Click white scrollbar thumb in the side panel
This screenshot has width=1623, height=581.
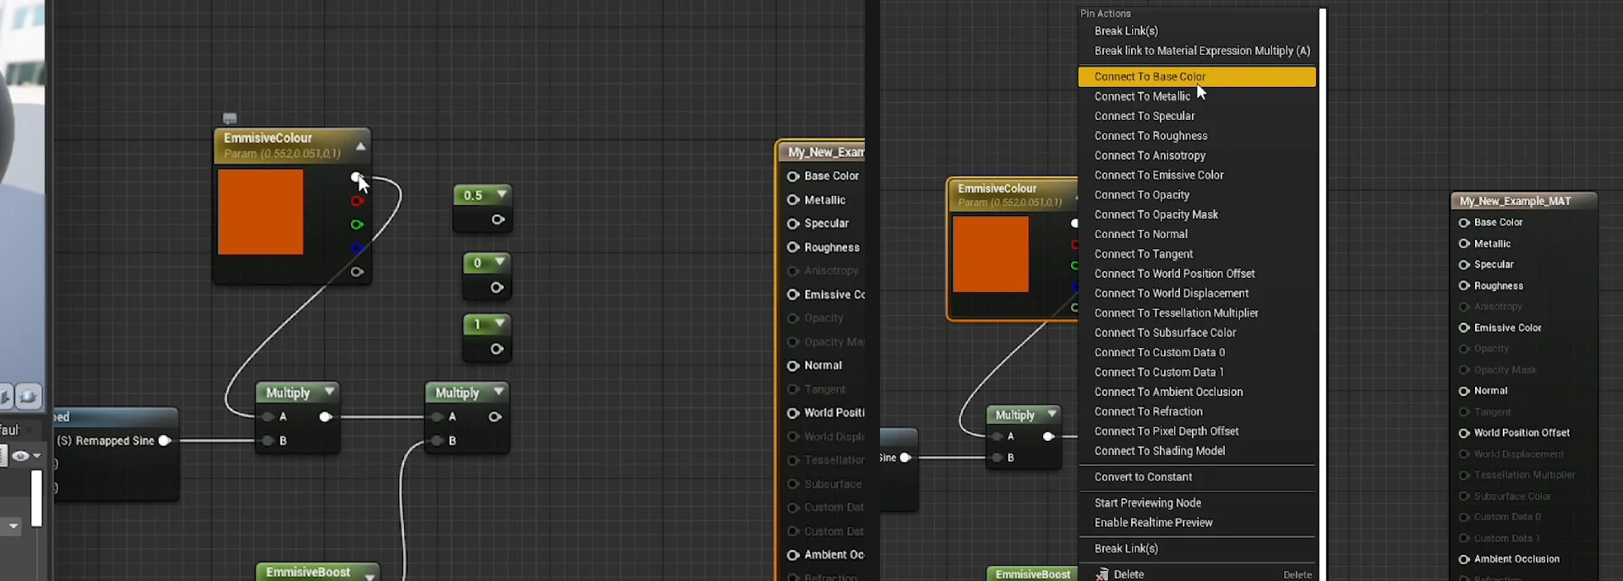(36, 498)
